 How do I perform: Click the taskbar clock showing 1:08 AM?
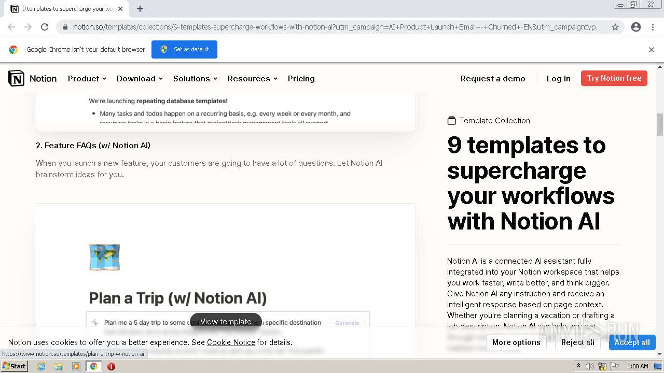(x=638, y=366)
